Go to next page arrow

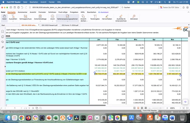(29, 108)
